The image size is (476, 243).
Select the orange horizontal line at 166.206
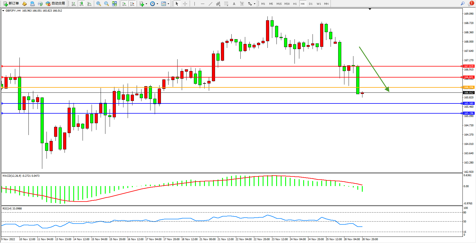(x=225, y=87)
